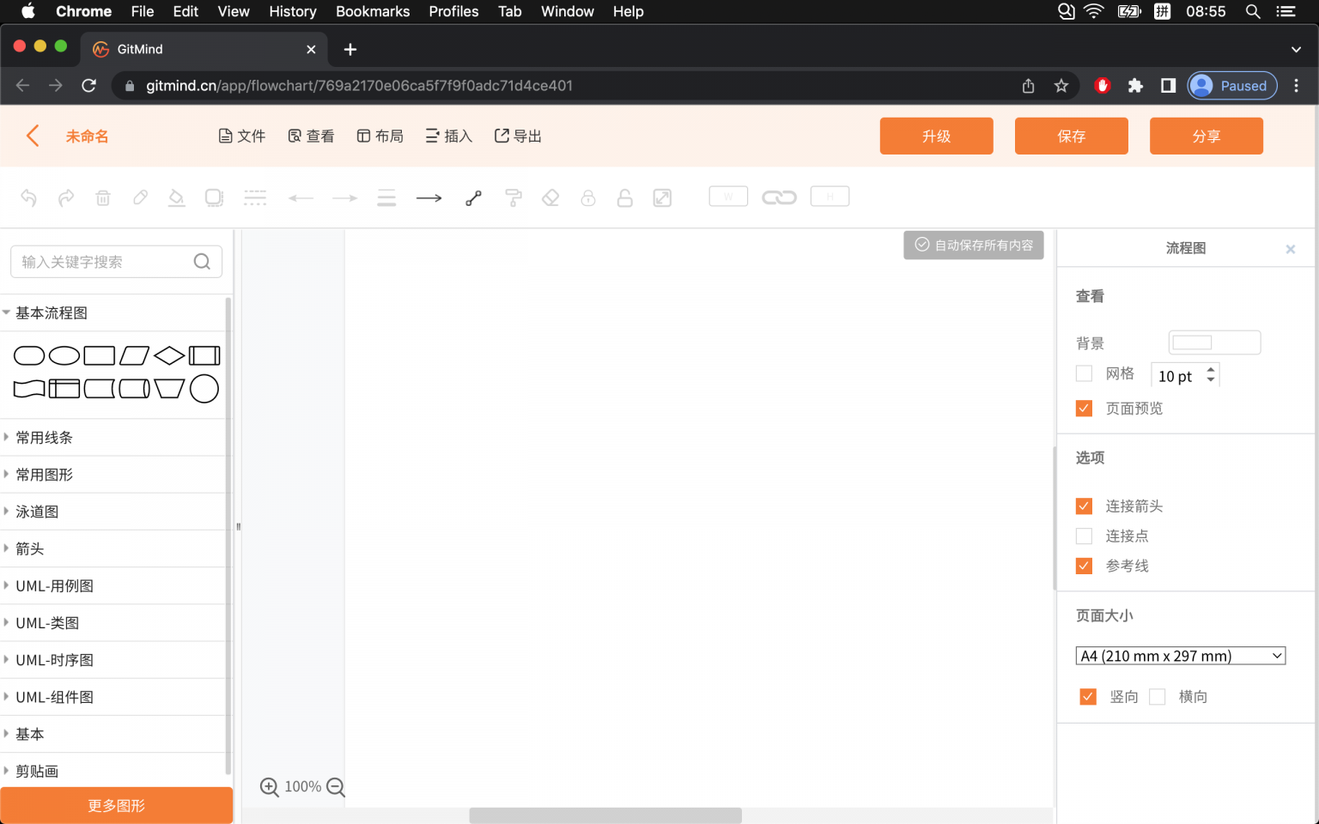Screen dimensions: 1319x824
Task: Select the delete (trash) toolbar icon
Action: [x=103, y=197]
